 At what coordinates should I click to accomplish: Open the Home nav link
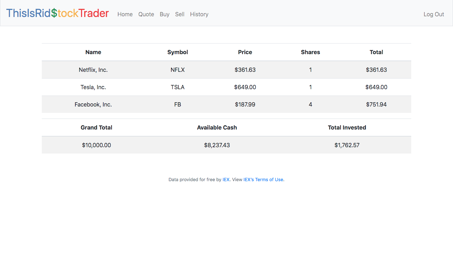pos(125,14)
